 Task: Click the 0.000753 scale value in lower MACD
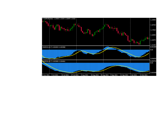pos(153,61)
